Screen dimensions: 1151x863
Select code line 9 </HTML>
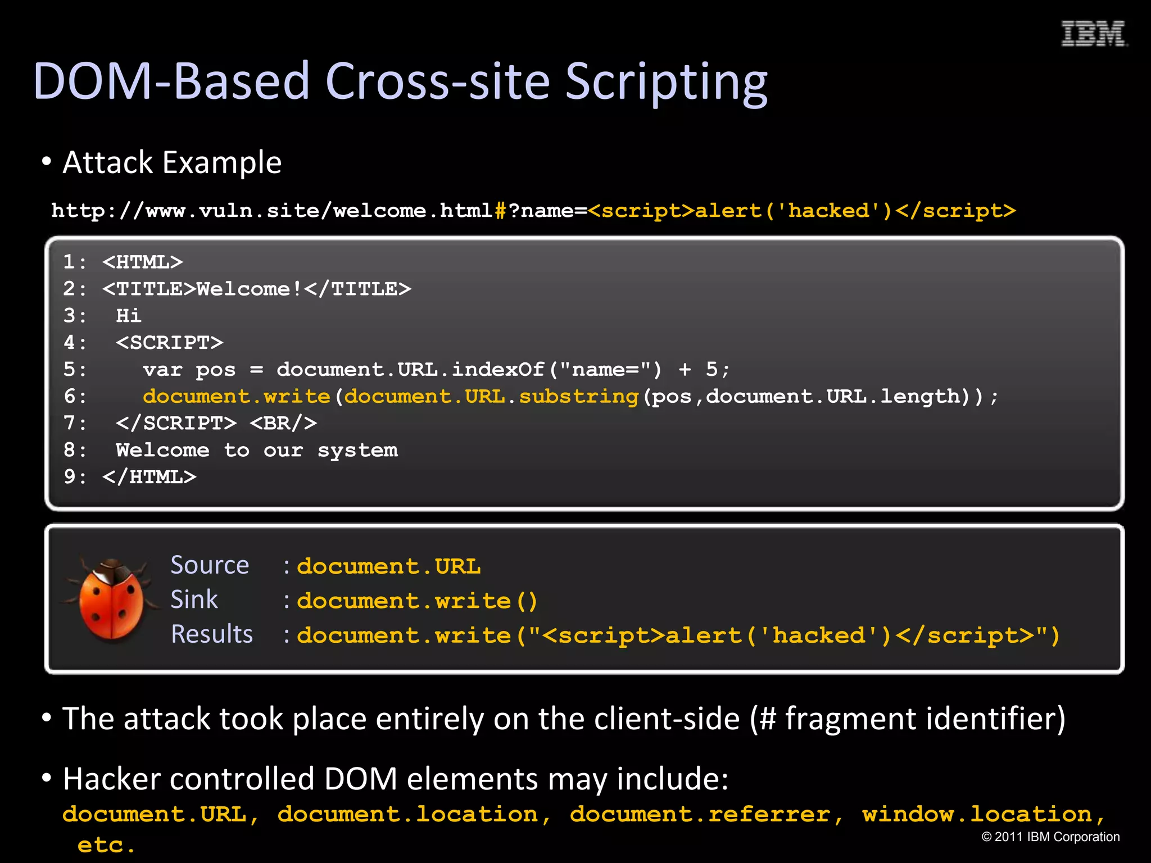coord(130,477)
